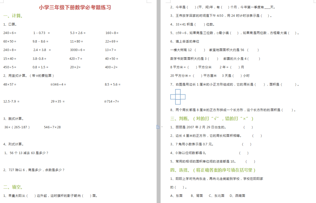
Task: Choose option A、东面
Action: [x=176, y=195]
